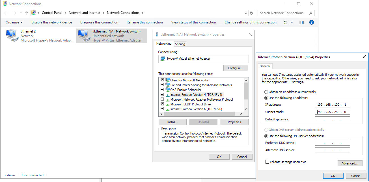Expand chevron after Network Connections breadcrumb

[143, 13]
